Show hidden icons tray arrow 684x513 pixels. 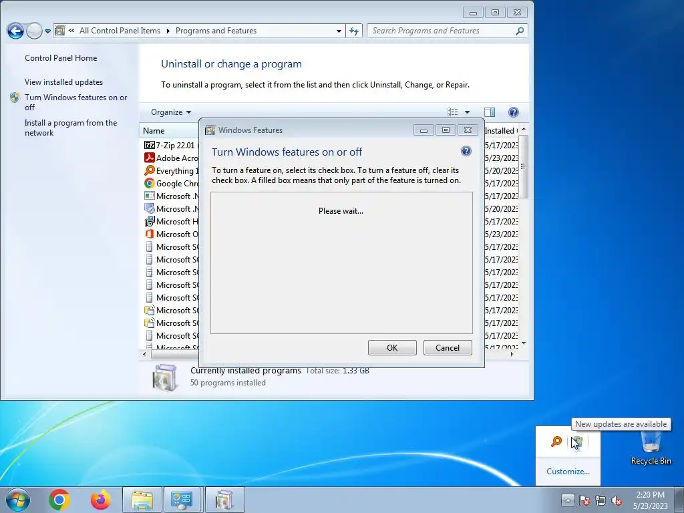coord(568,500)
